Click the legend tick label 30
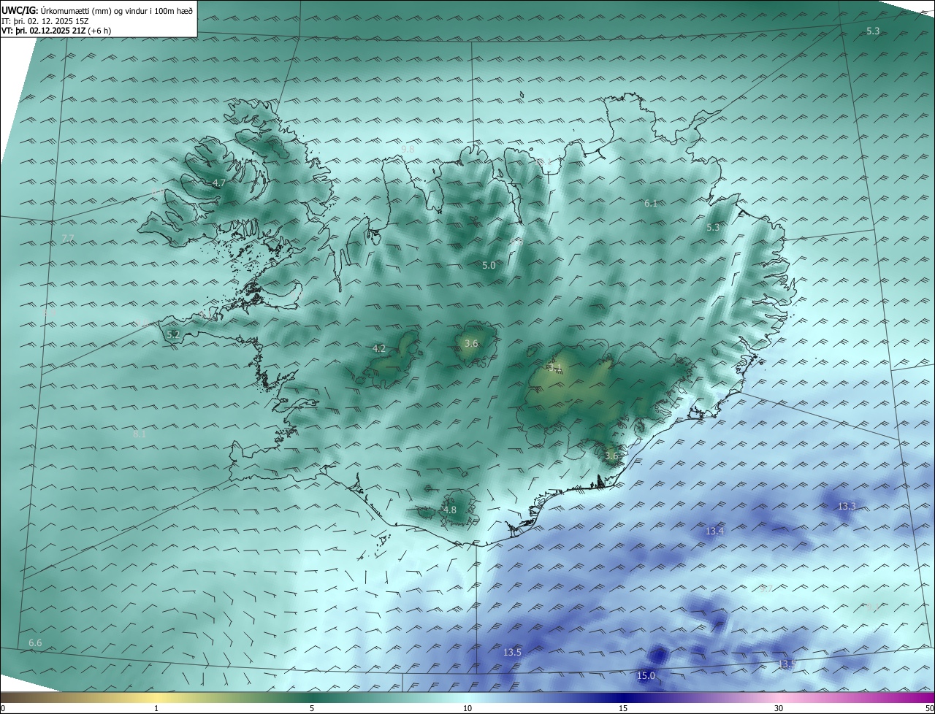Screen dimensions: 935x714 tap(779, 708)
